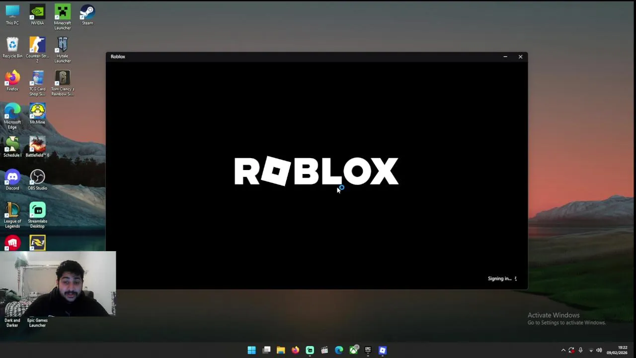The height and width of the screenshot is (358, 636).
Task: Select the League of Legends desktop icon
Action: click(12, 215)
